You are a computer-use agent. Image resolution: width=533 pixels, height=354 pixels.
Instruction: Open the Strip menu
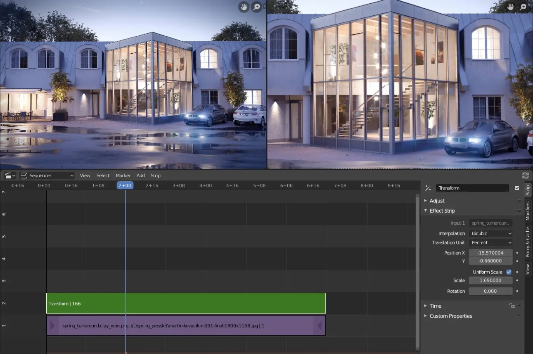tap(155, 175)
